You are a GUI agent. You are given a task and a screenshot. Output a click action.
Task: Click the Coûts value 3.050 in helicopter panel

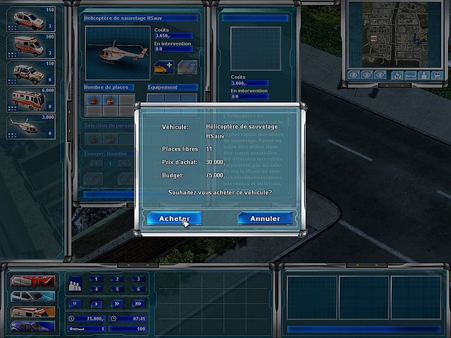point(173,36)
